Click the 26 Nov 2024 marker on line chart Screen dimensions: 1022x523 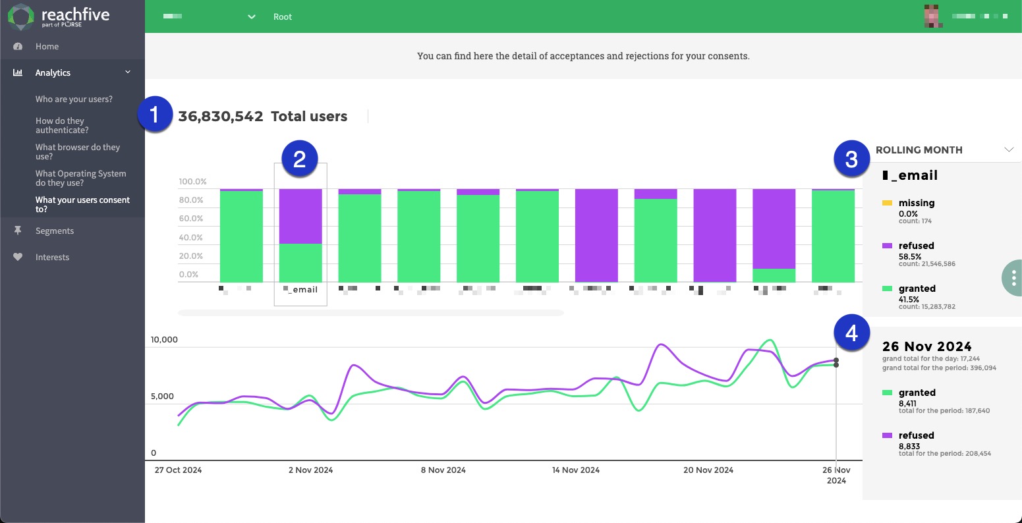[836, 361]
